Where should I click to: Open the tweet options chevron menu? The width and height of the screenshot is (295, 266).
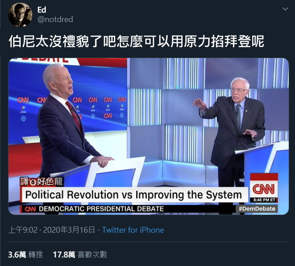click(285, 9)
